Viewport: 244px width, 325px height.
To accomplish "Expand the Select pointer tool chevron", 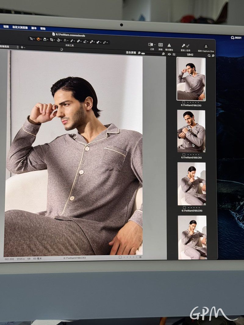I will [34, 39].
